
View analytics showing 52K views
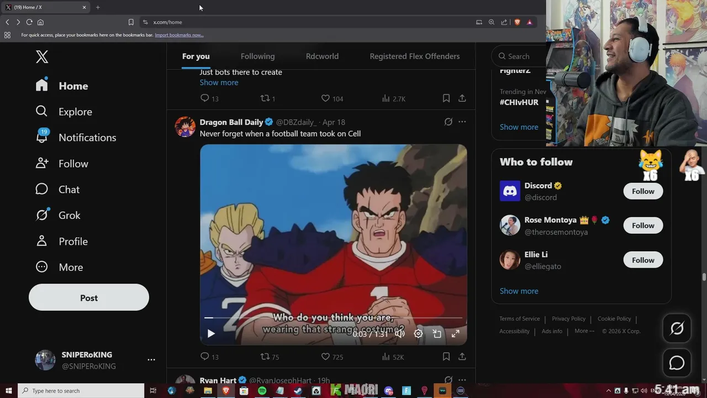pos(393,357)
